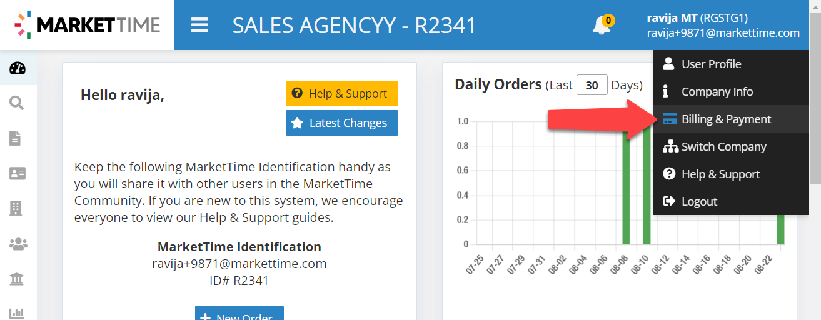Expand the ravija MT user account menu
Image resolution: width=821 pixels, height=320 pixels.
pos(723,26)
